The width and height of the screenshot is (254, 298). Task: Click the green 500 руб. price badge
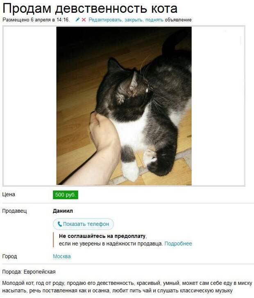(66, 195)
